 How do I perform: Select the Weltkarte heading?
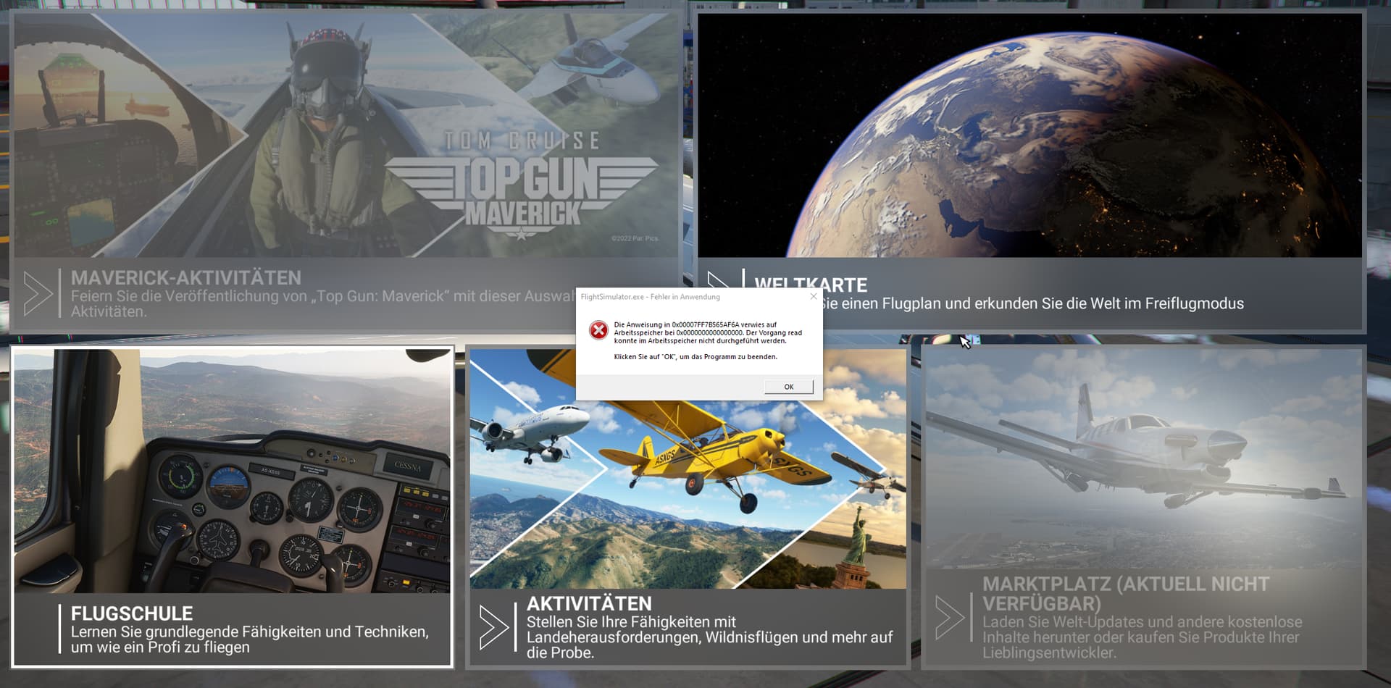811,285
